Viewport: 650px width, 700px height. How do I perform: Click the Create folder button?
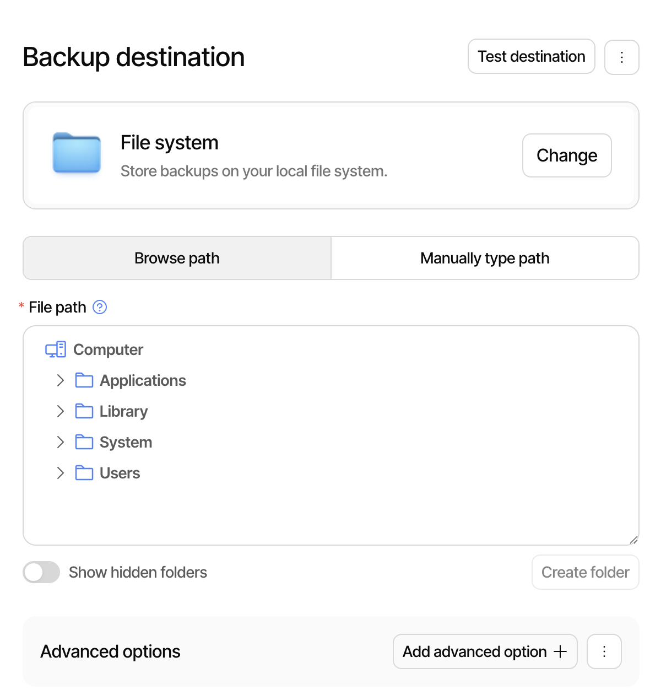585,572
